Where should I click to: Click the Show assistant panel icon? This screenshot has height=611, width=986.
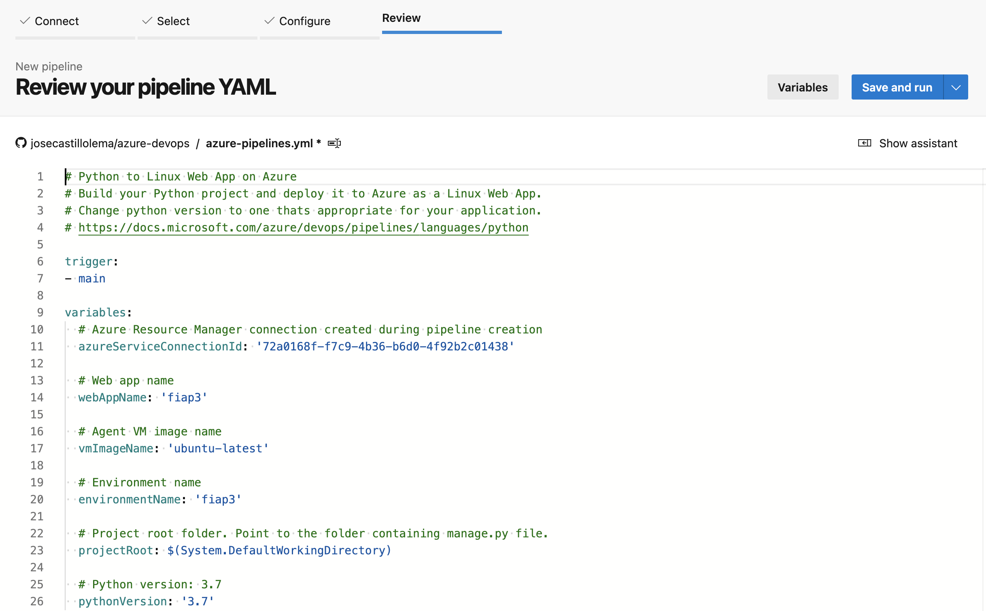(865, 143)
